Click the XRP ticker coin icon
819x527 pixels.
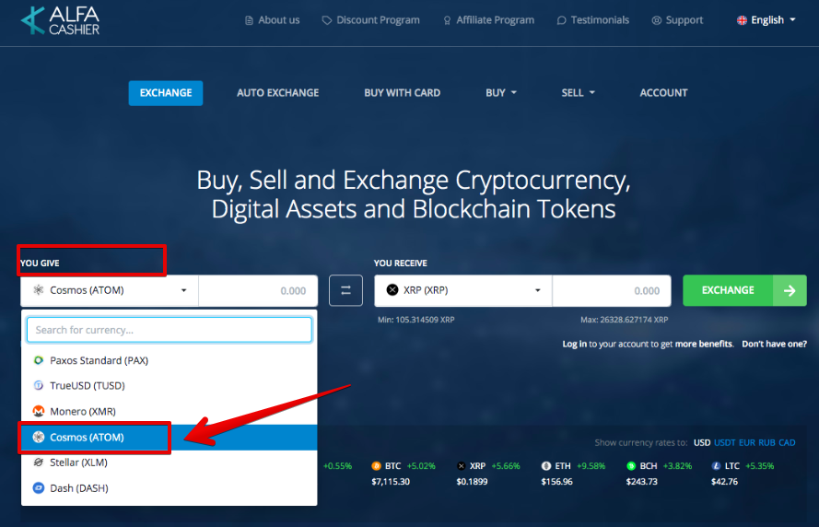click(x=462, y=466)
